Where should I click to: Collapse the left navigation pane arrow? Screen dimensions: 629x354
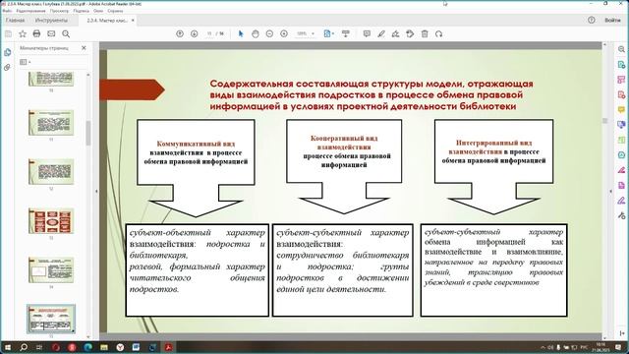pyautogui.click(x=96, y=192)
